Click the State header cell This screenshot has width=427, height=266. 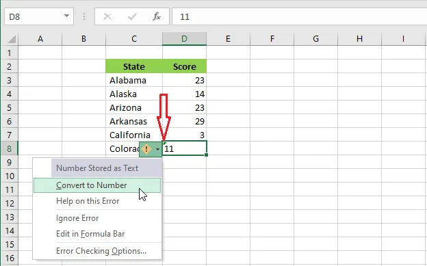pyautogui.click(x=134, y=66)
